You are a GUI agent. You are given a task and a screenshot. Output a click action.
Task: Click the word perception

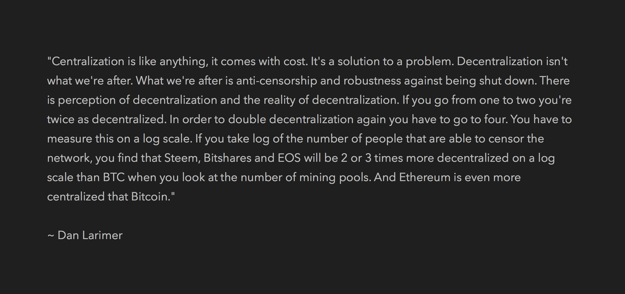[86, 100]
